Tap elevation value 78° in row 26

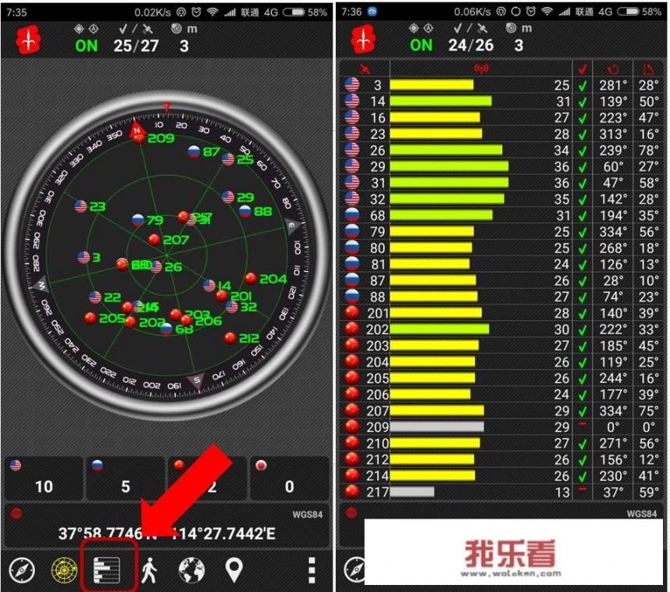pos(649,151)
